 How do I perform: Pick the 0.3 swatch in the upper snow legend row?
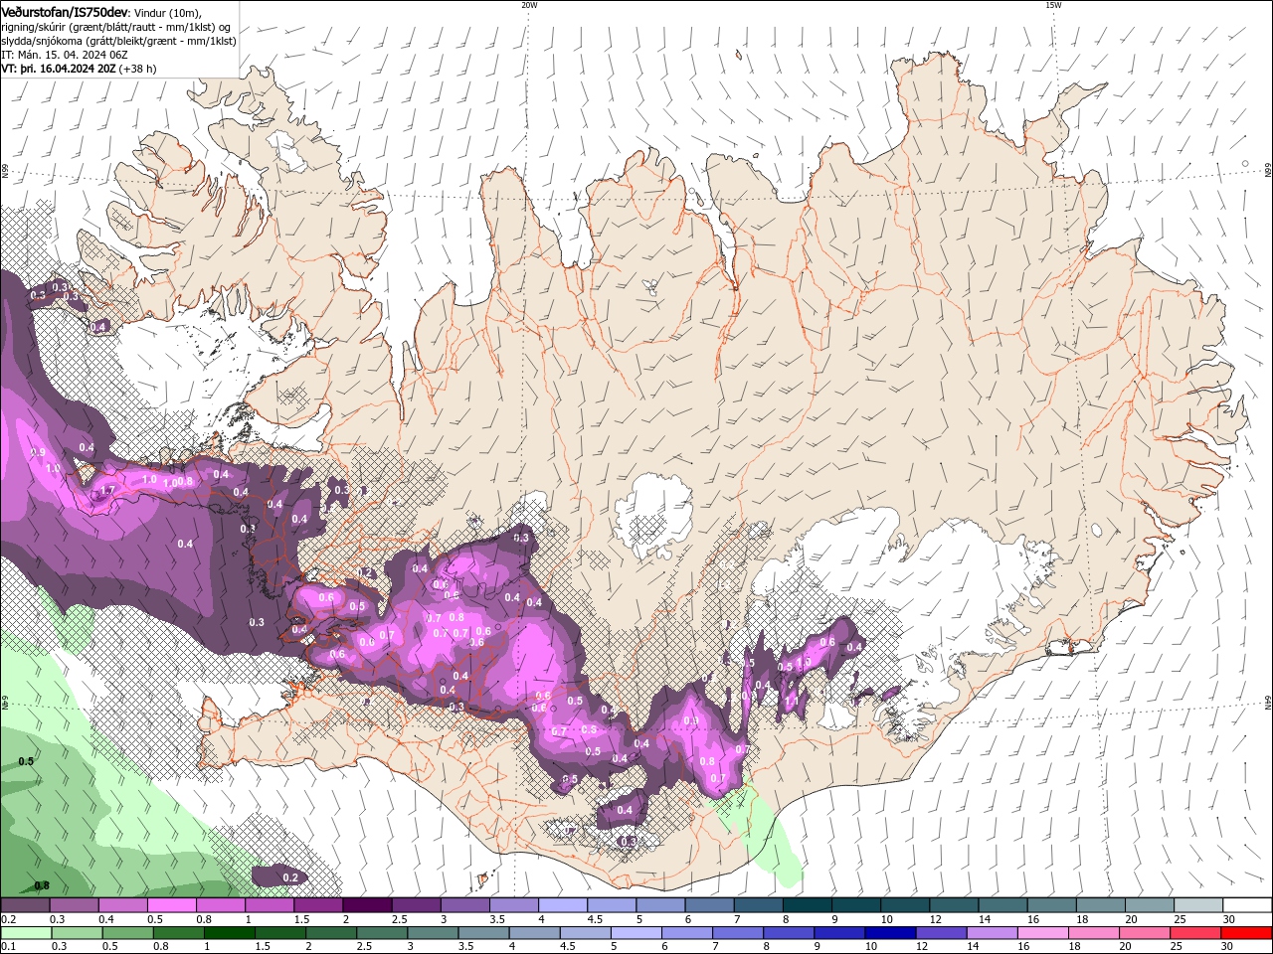(74, 905)
